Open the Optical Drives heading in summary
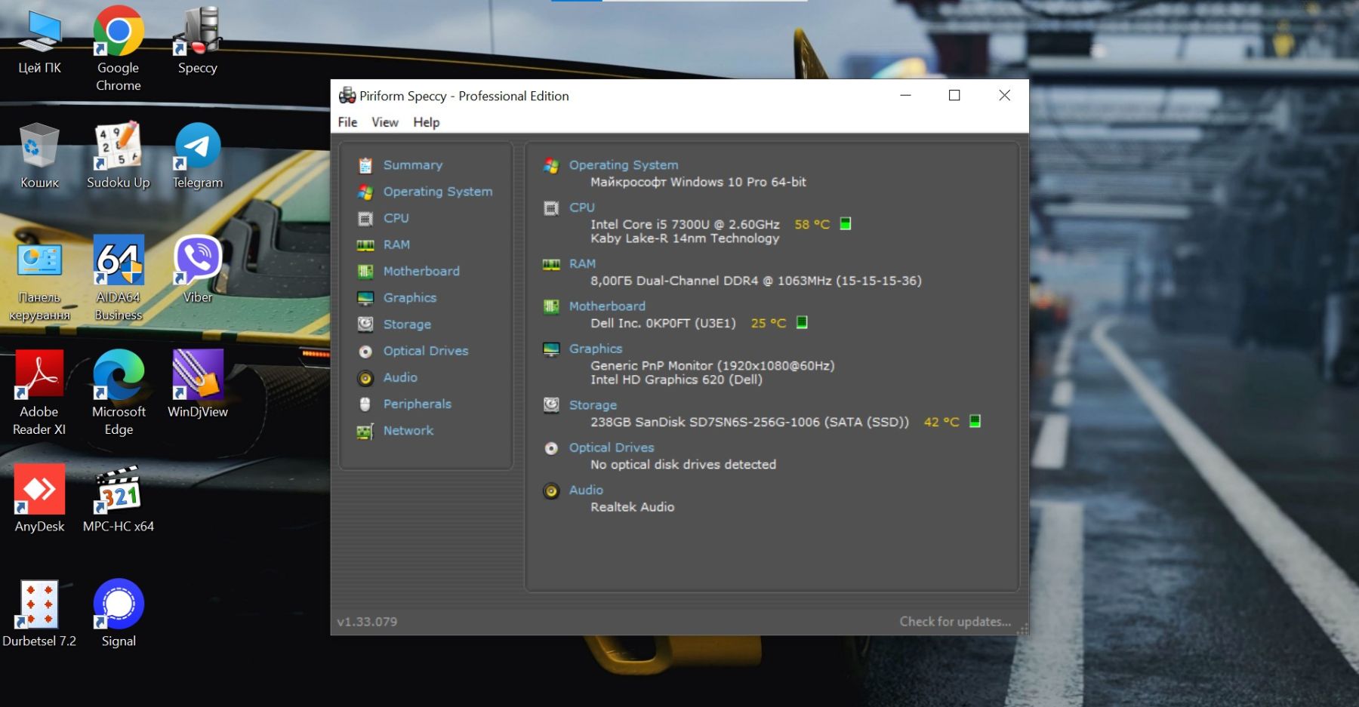The width and height of the screenshot is (1359, 707). click(x=612, y=447)
